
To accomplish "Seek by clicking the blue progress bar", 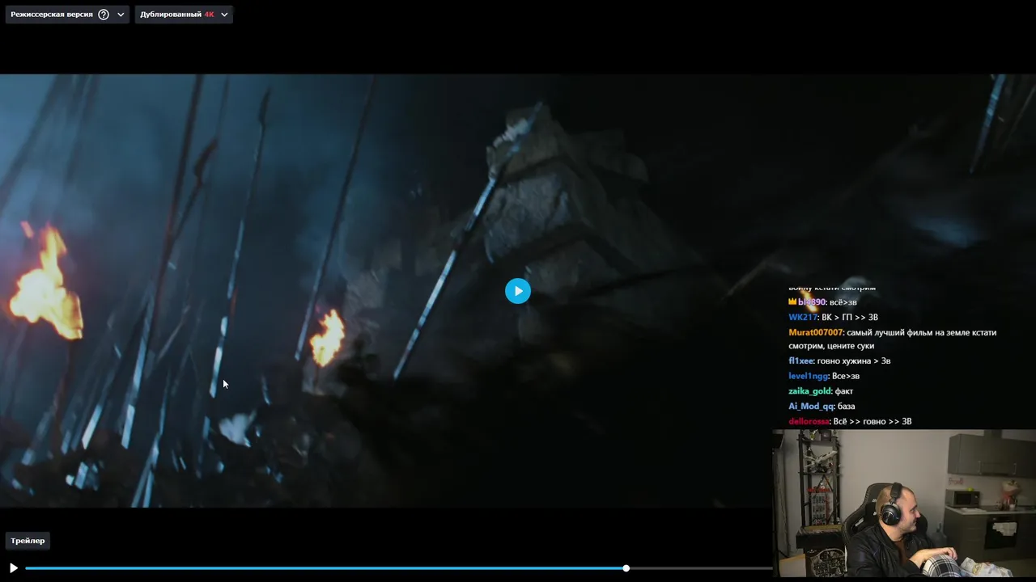I will 325,568.
